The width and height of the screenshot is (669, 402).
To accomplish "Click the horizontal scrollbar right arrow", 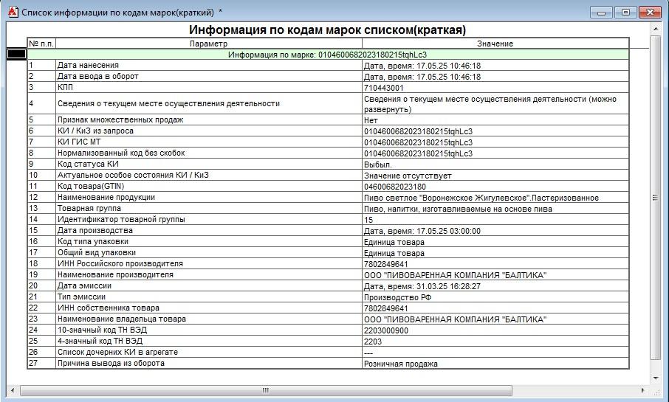I will point(643,389).
